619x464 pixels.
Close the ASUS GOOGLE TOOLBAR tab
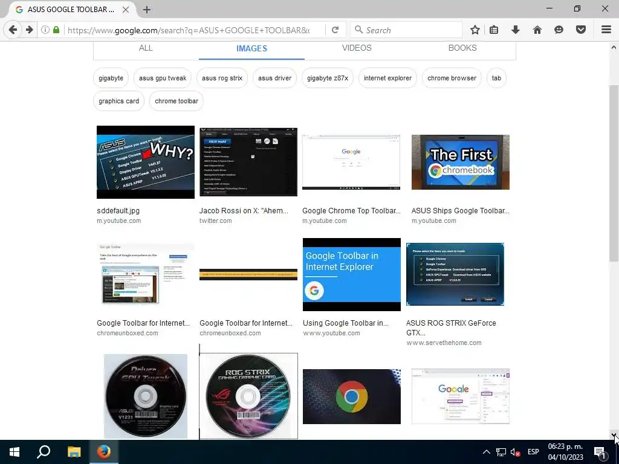[126, 10]
